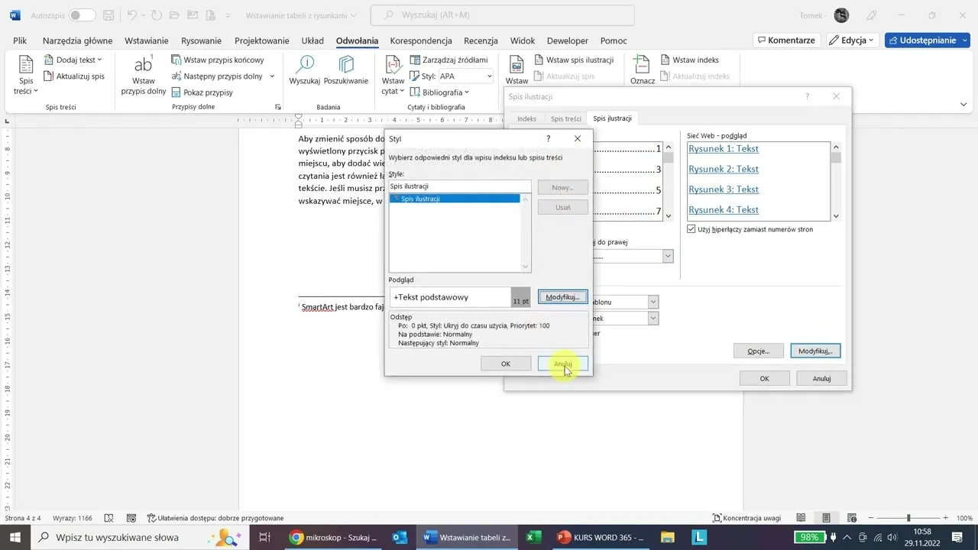Click the Wstaw indeks icon

tap(665, 60)
